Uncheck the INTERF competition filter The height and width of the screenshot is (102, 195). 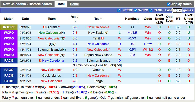point(119,10)
